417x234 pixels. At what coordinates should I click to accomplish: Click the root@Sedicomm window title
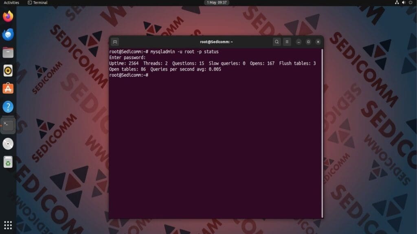click(216, 42)
